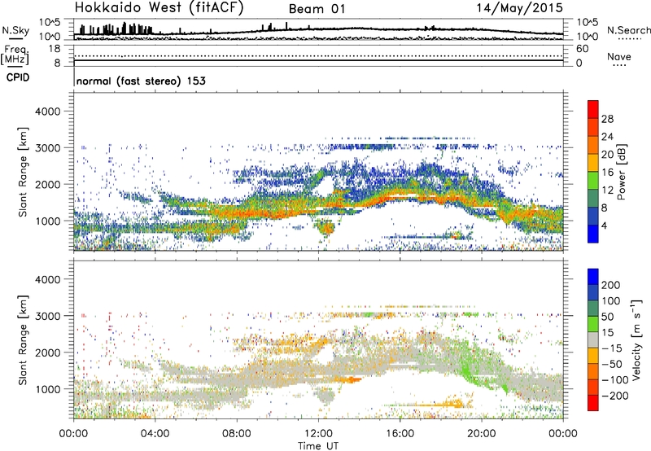Click the "-15" velocity colorbar label
This screenshot has height=451, width=651.
pyautogui.click(x=612, y=348)
